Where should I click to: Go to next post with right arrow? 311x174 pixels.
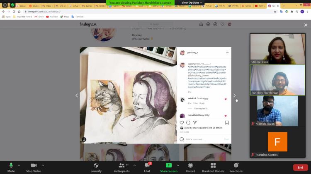pyautogui.click(x=234, y=95)
